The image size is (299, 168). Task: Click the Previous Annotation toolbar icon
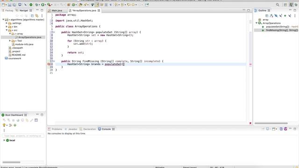122,5
